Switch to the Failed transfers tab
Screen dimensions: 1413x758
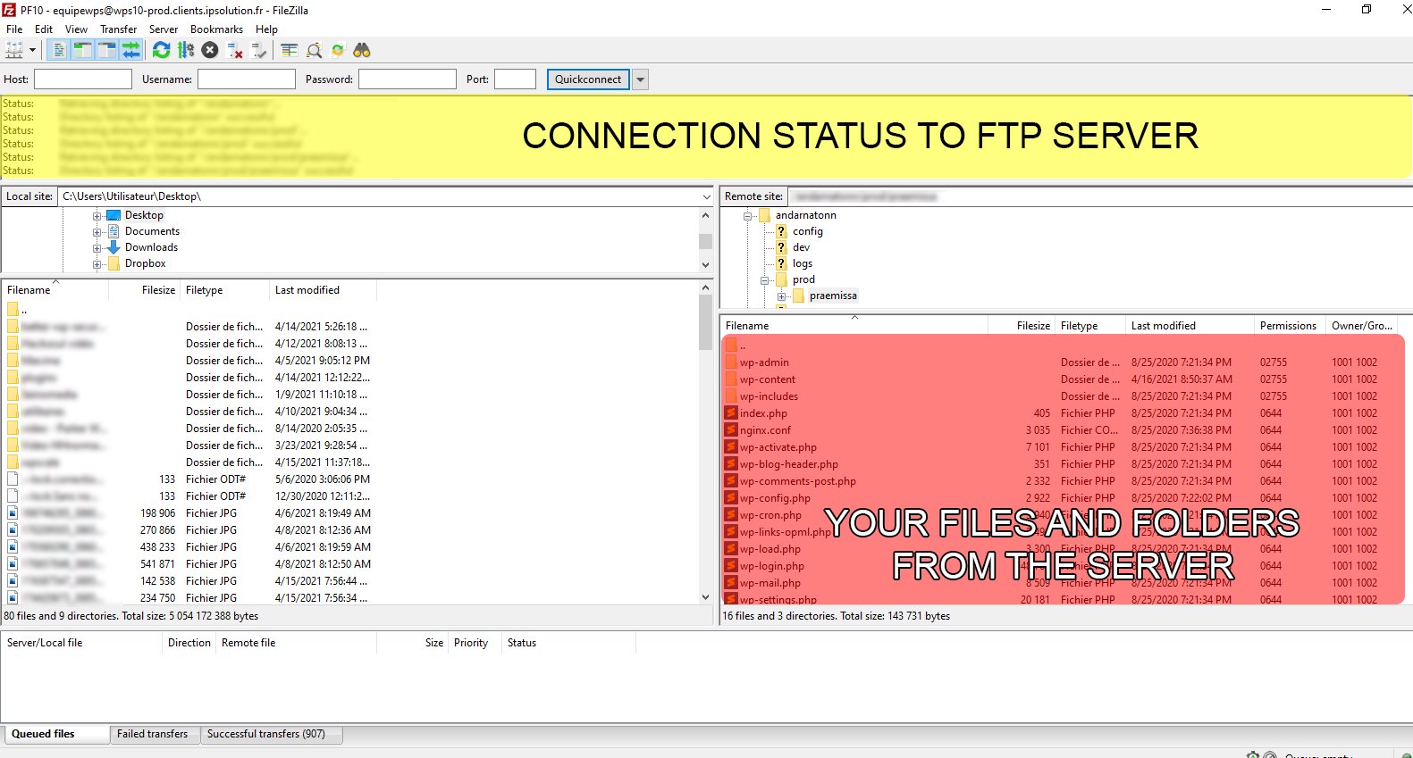[x=152, y=734]
